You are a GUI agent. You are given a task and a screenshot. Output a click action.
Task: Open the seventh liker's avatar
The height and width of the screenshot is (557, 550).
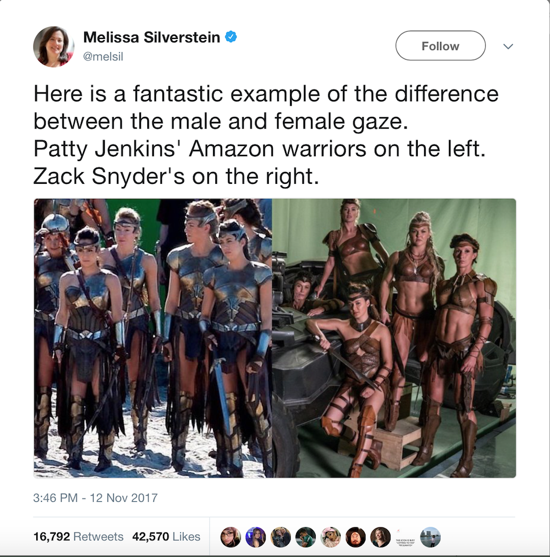pyautogui.click(x=380, y=537)
